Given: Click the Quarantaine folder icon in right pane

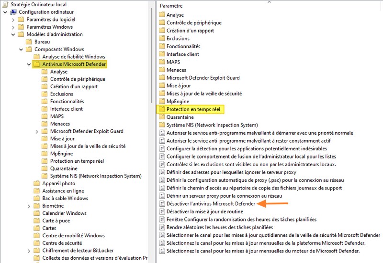Looking at the screenshot, I should [x=162, y=117].
